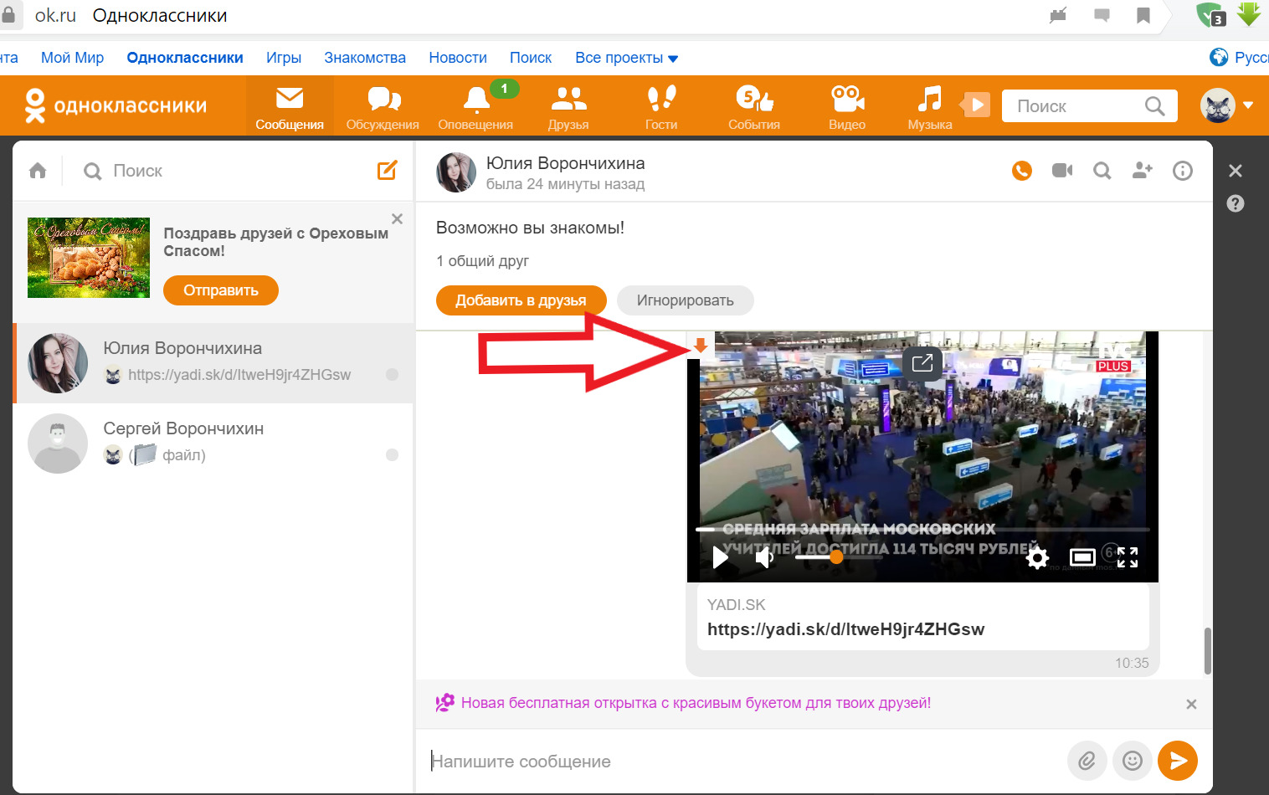Add participants to the chat
1269x795 pixels.
[x=1143, y=171]
